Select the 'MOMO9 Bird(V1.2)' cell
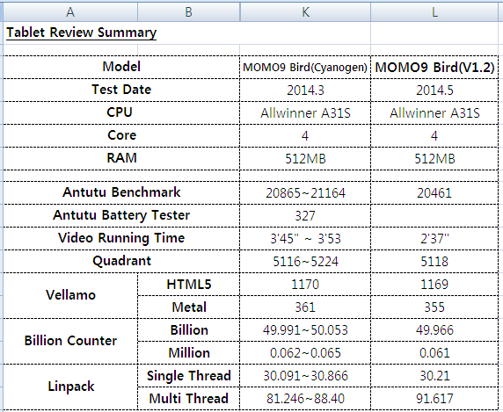This screenshot has width=503, height=412. click(434, 68)
